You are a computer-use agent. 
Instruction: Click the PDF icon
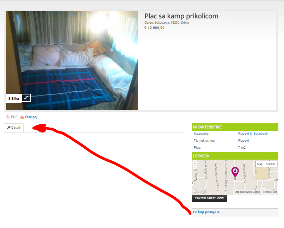[x=8, y=117]
